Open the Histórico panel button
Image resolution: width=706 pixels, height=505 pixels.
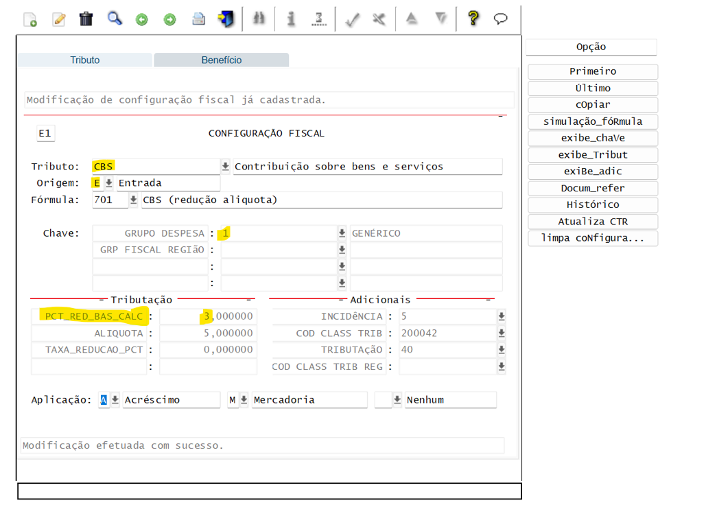coord(592,204)
